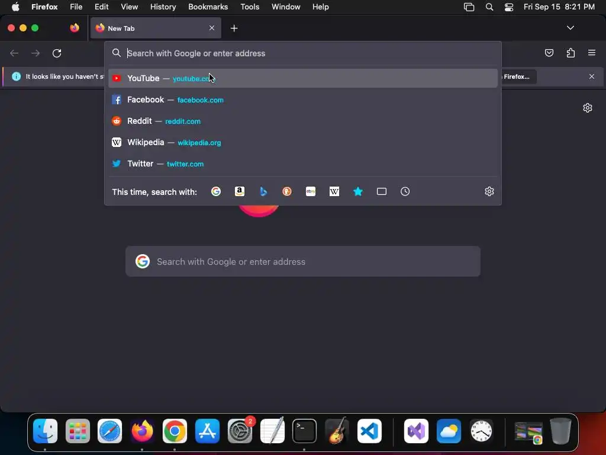Go forward to the next page
The image size is (606, 455).
click(36, 53)
